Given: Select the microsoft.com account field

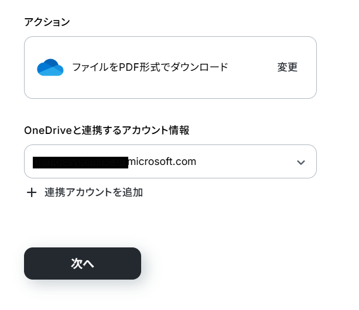Looking at the screenshot, I should [170, 161].
